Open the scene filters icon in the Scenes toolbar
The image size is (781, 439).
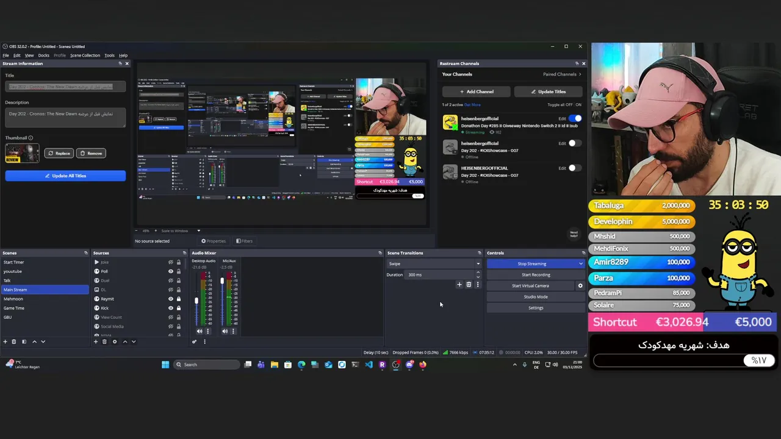(24, 341)
